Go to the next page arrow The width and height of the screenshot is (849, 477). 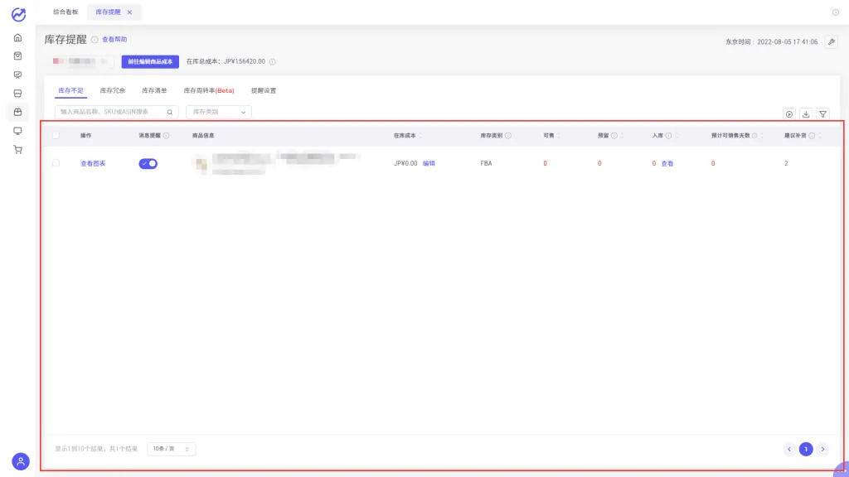point(822,449)
